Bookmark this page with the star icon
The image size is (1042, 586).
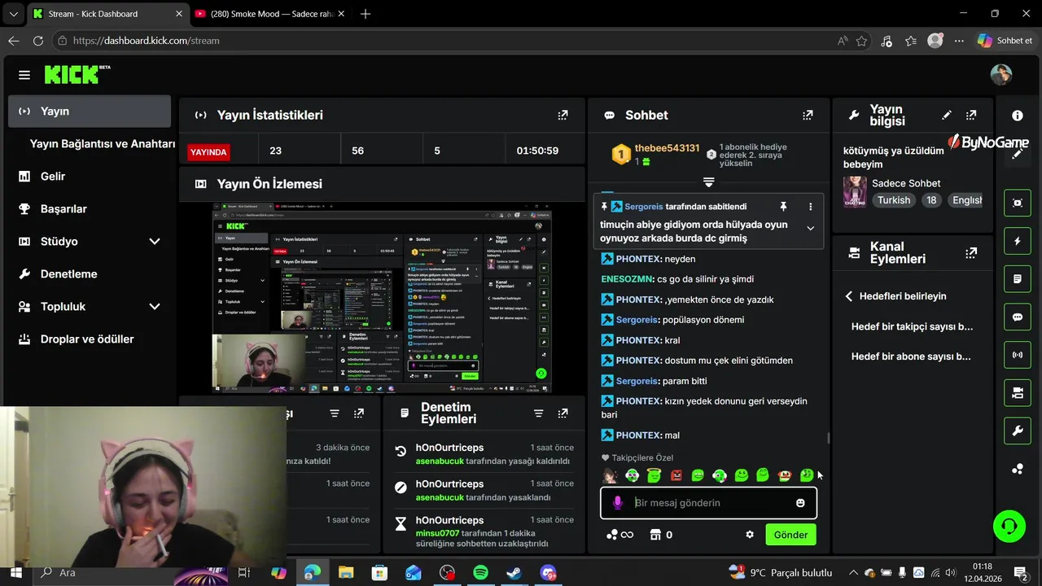click(861, 41)
